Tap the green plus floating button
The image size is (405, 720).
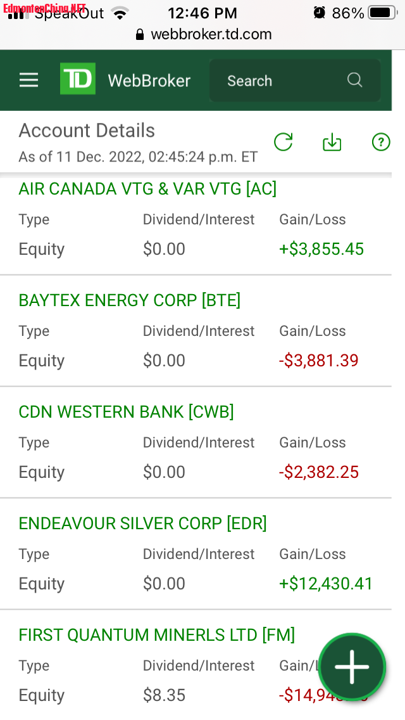click(x=352, y=666)
